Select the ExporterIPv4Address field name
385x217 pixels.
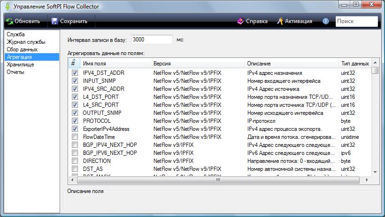pos(106,129)
